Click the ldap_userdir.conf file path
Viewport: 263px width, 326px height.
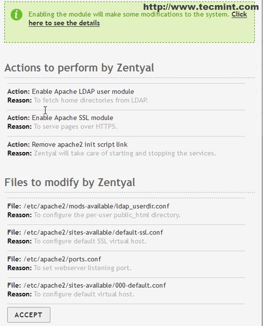coord(96,206)
